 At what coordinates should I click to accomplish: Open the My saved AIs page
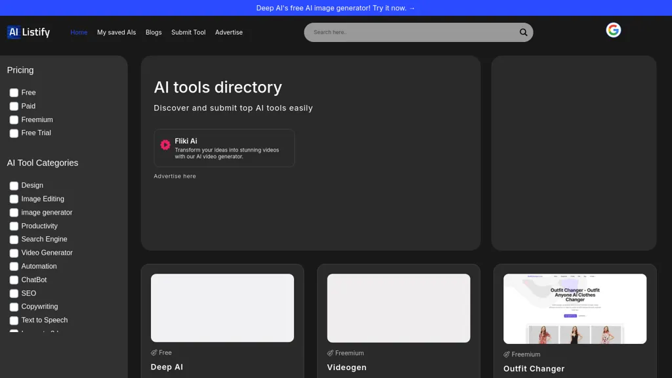[x=116, y=32]
